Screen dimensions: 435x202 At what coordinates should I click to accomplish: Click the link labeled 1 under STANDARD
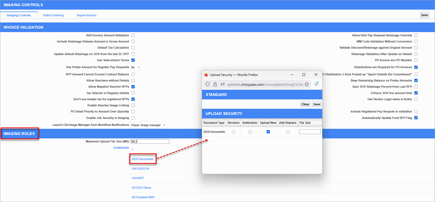click(x=132, y=149)
